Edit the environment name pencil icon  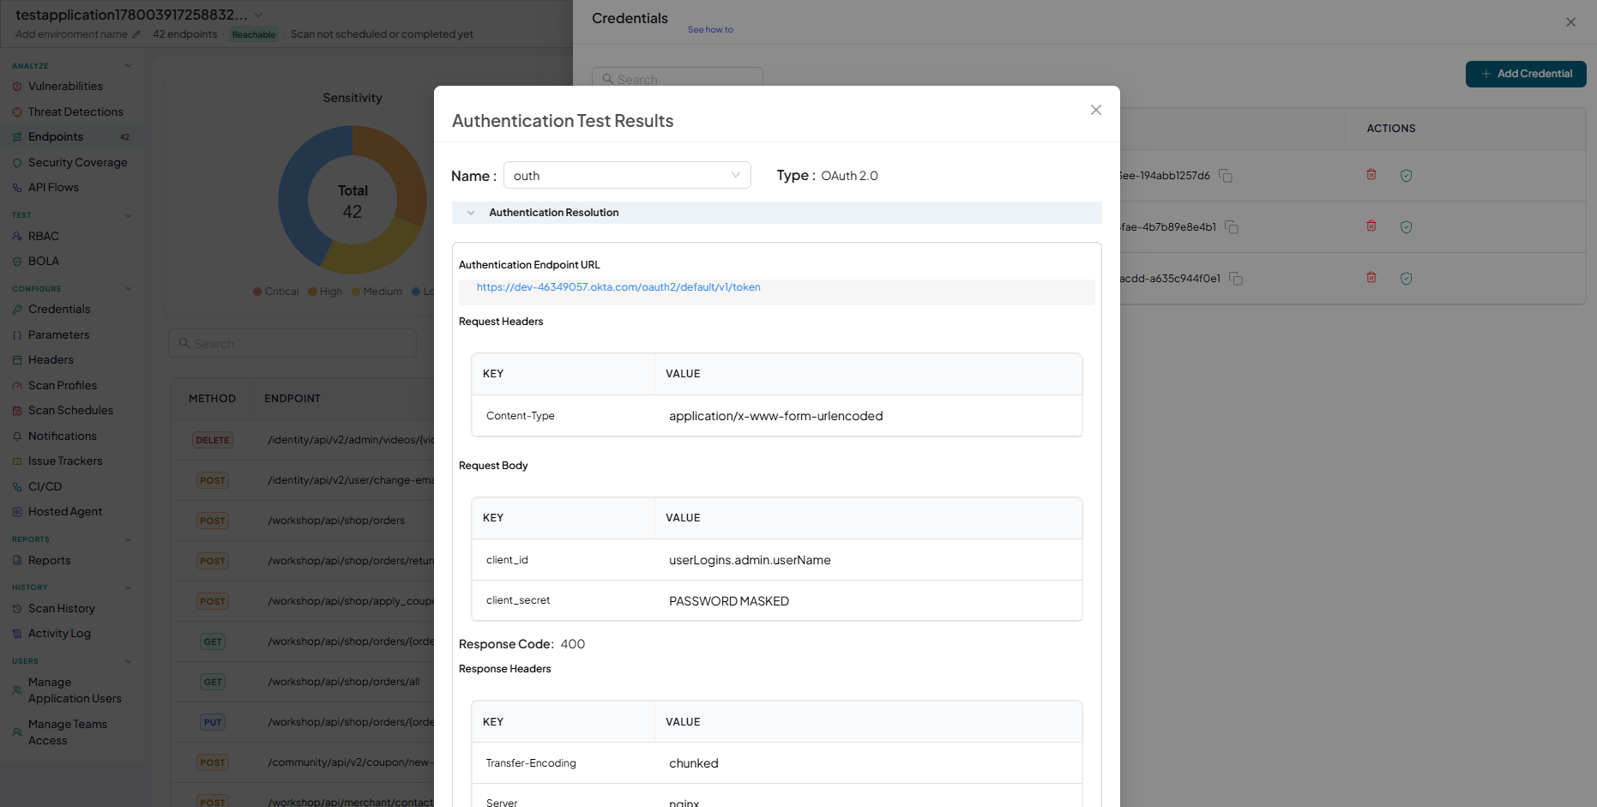point(136,34)
